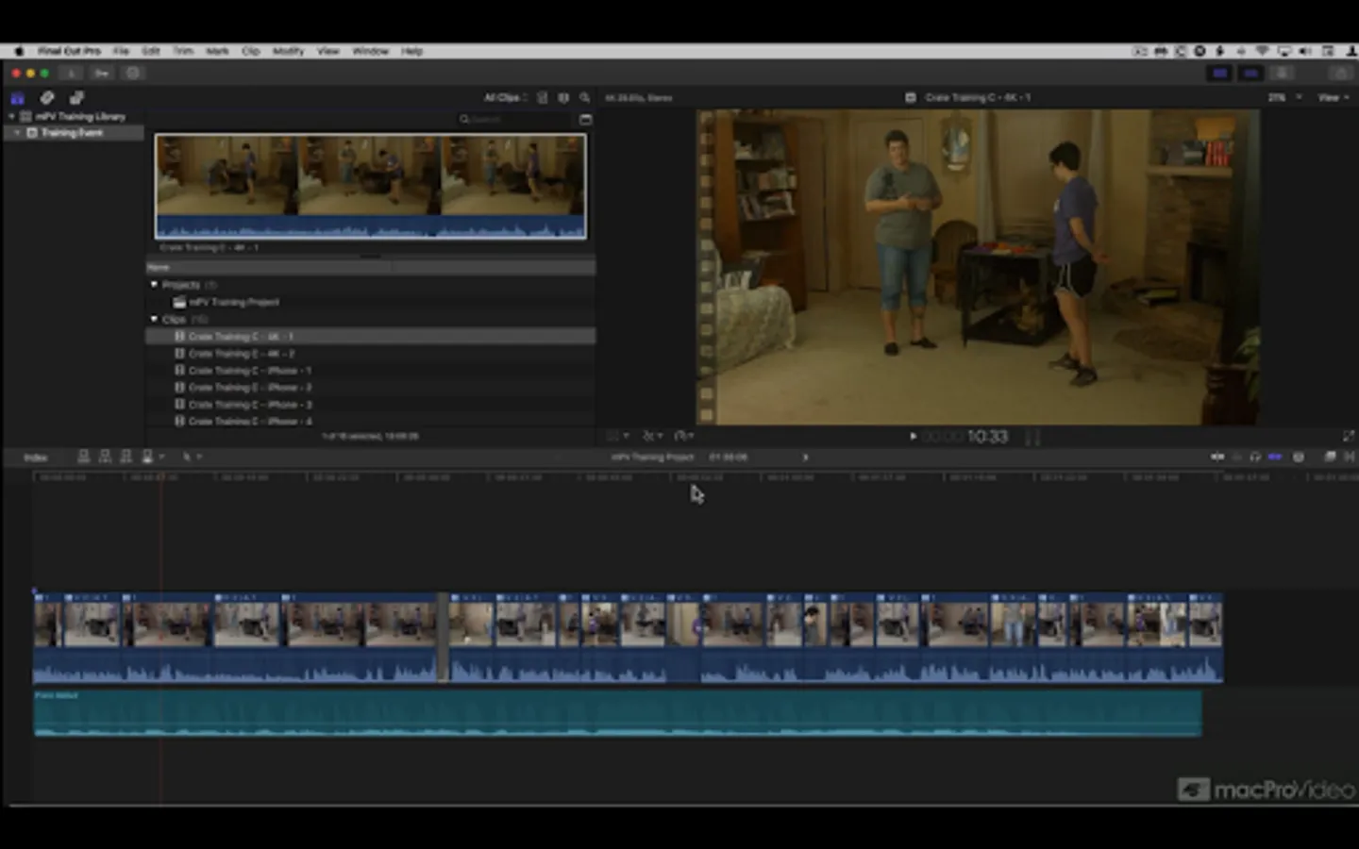
Task: Toggle the Timeline panel visibility button
Action: (x=1250, y=73)
